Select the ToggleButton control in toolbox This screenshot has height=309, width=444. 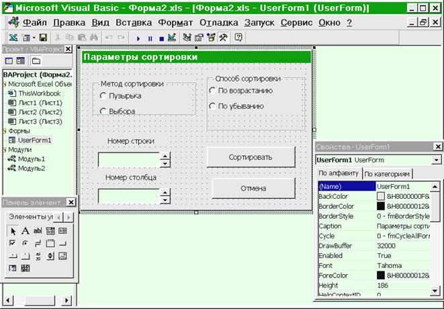(38, 243)
